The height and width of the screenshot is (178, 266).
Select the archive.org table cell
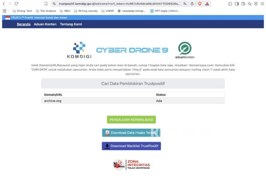tap(97, 101)
